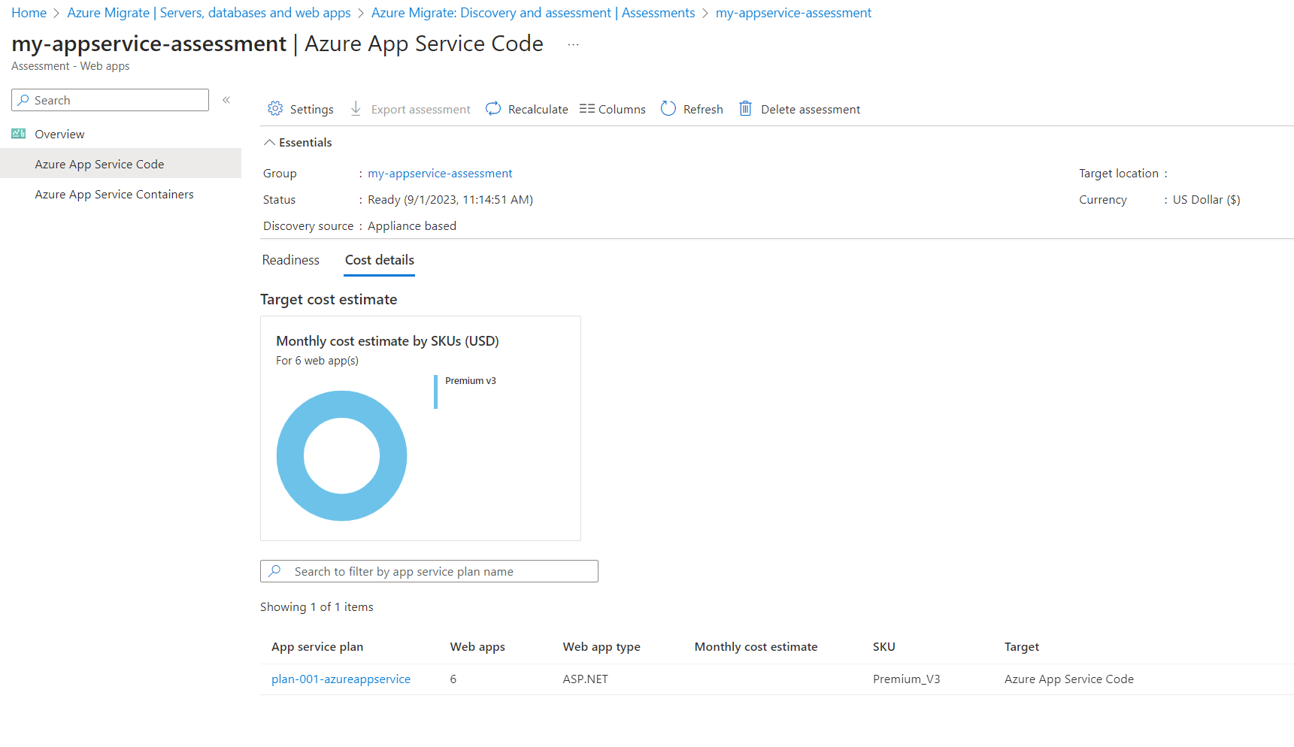Click the app service plan filter search box
The image size is (1294, 747).
coord(429,571)
